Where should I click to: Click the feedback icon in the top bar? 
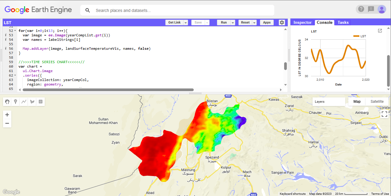371,9
